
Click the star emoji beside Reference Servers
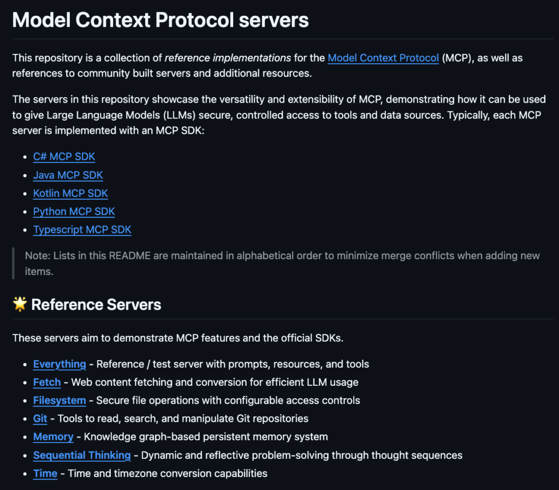pos(20,304)
